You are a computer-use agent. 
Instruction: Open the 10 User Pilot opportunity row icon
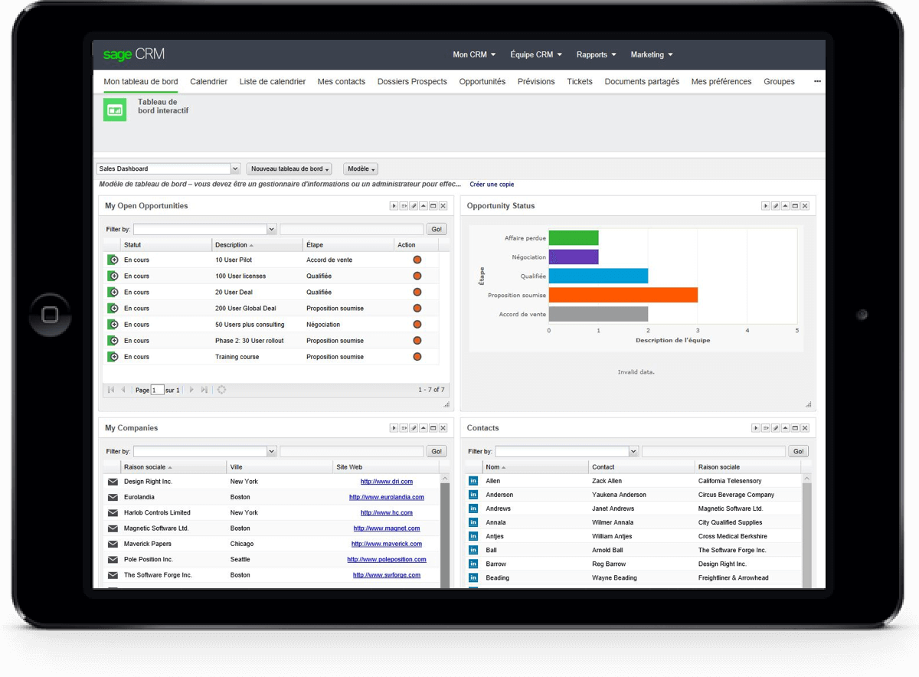[113, 260]
